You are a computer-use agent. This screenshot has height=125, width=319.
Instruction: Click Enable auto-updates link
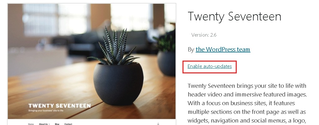click(209, 66)
